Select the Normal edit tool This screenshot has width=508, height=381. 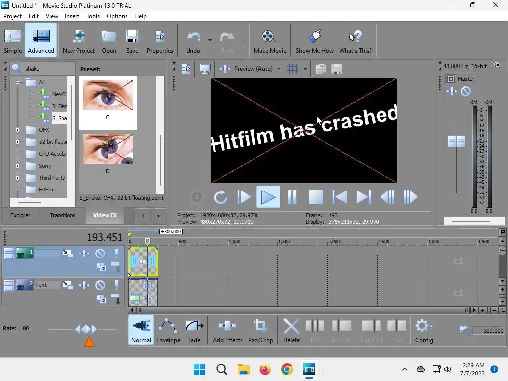tap(141, 330)
